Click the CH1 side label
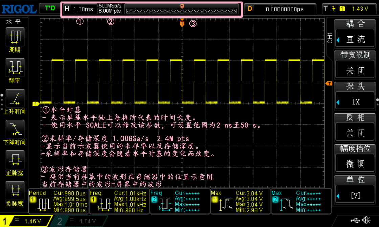Image resolution: width=379 pixels, height=227 pixels. pyautogui.click(x=330, y=38)
